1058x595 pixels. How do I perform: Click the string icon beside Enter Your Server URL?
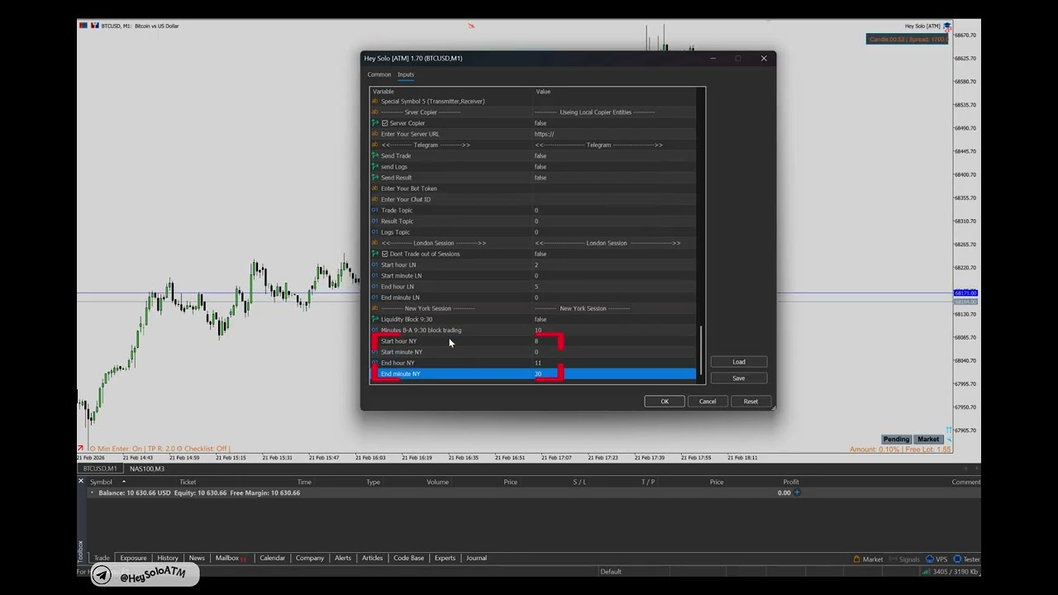[x=374, y=134]
